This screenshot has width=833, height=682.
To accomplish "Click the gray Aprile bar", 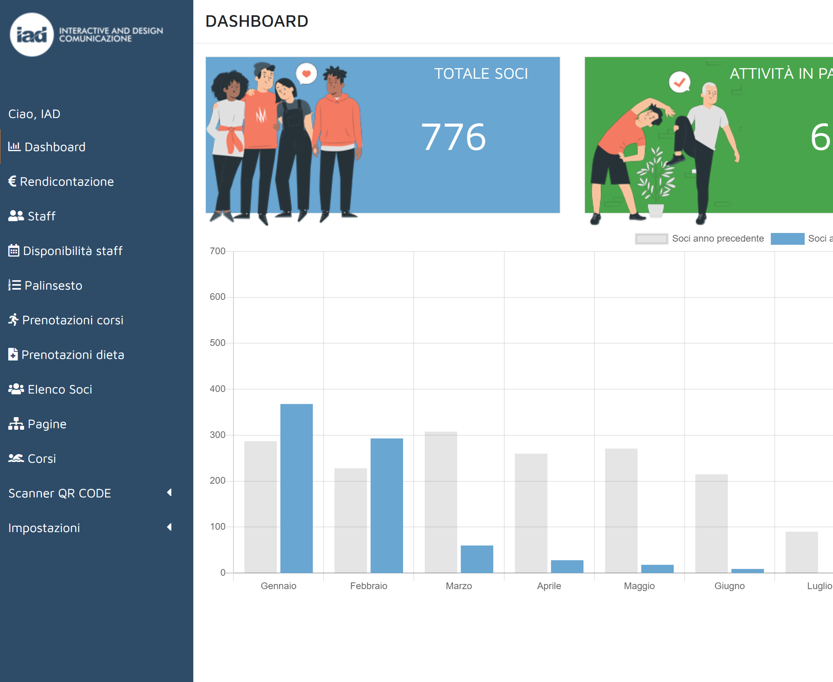I will point(531,513).
